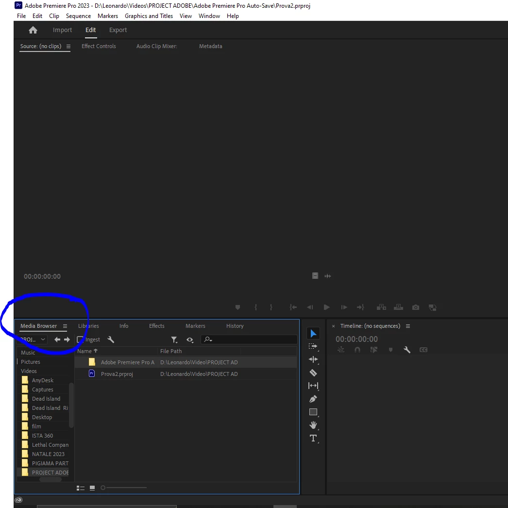Click the File Path column header

171,351
